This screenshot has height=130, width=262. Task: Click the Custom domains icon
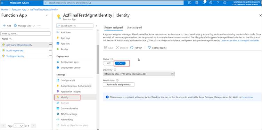pos(58,108)
